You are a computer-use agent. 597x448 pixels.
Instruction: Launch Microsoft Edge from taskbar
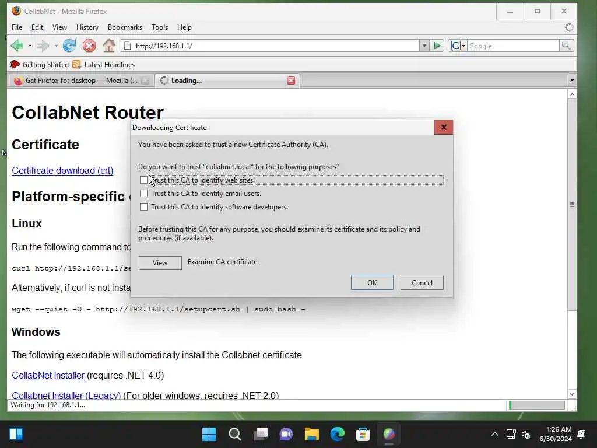338,434
